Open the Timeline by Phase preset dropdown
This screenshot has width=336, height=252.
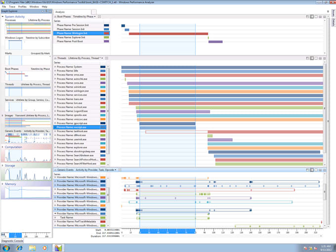coord(84,16)
